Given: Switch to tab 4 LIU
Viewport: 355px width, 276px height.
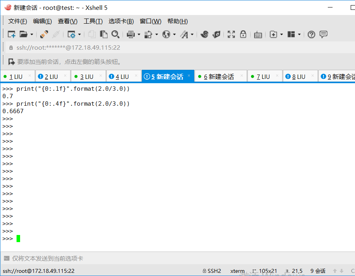Looking at the screenshot, I should tap(124, 76).
